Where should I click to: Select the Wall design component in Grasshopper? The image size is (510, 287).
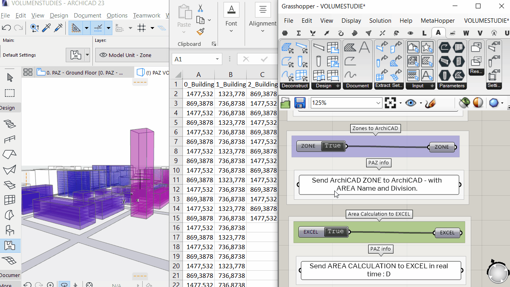tap(318, 48)
